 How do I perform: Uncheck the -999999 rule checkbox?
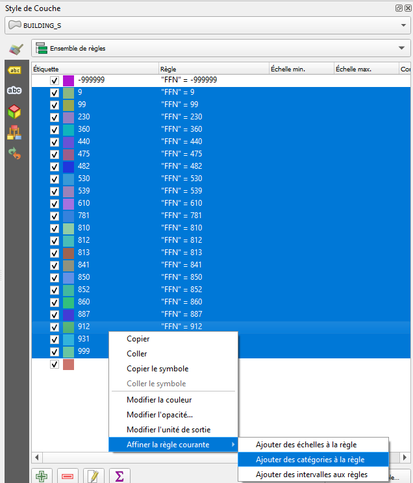55,80
